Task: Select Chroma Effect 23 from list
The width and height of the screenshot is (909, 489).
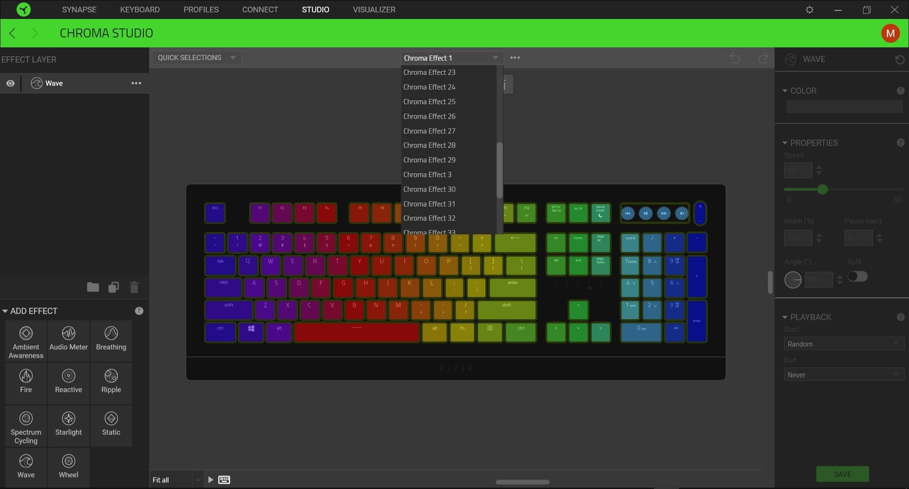Action: [448, 72]
